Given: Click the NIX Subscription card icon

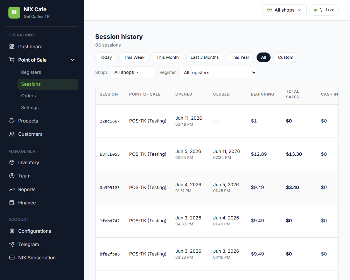Looking at the screenshot, I should tap(12, 258).
